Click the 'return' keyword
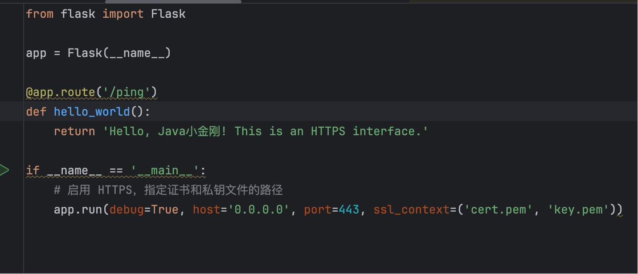The height and width of the screenshot is (274, 638). [74, 131]
